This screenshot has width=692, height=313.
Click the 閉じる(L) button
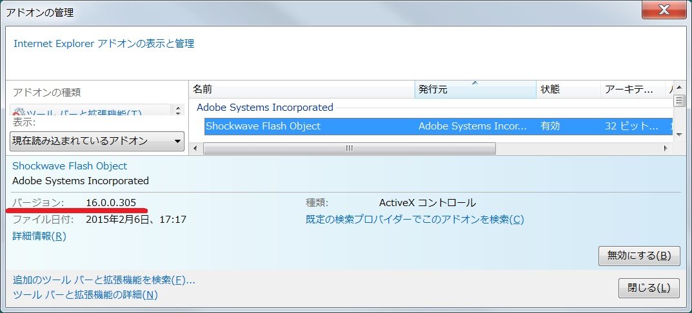coord(649,288)
